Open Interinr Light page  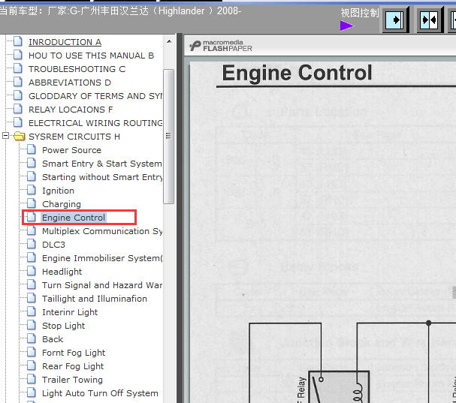pos(70,312)
